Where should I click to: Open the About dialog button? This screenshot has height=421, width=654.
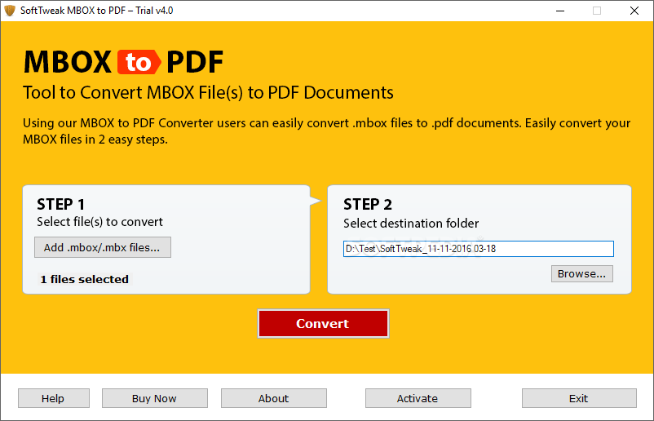274,398
